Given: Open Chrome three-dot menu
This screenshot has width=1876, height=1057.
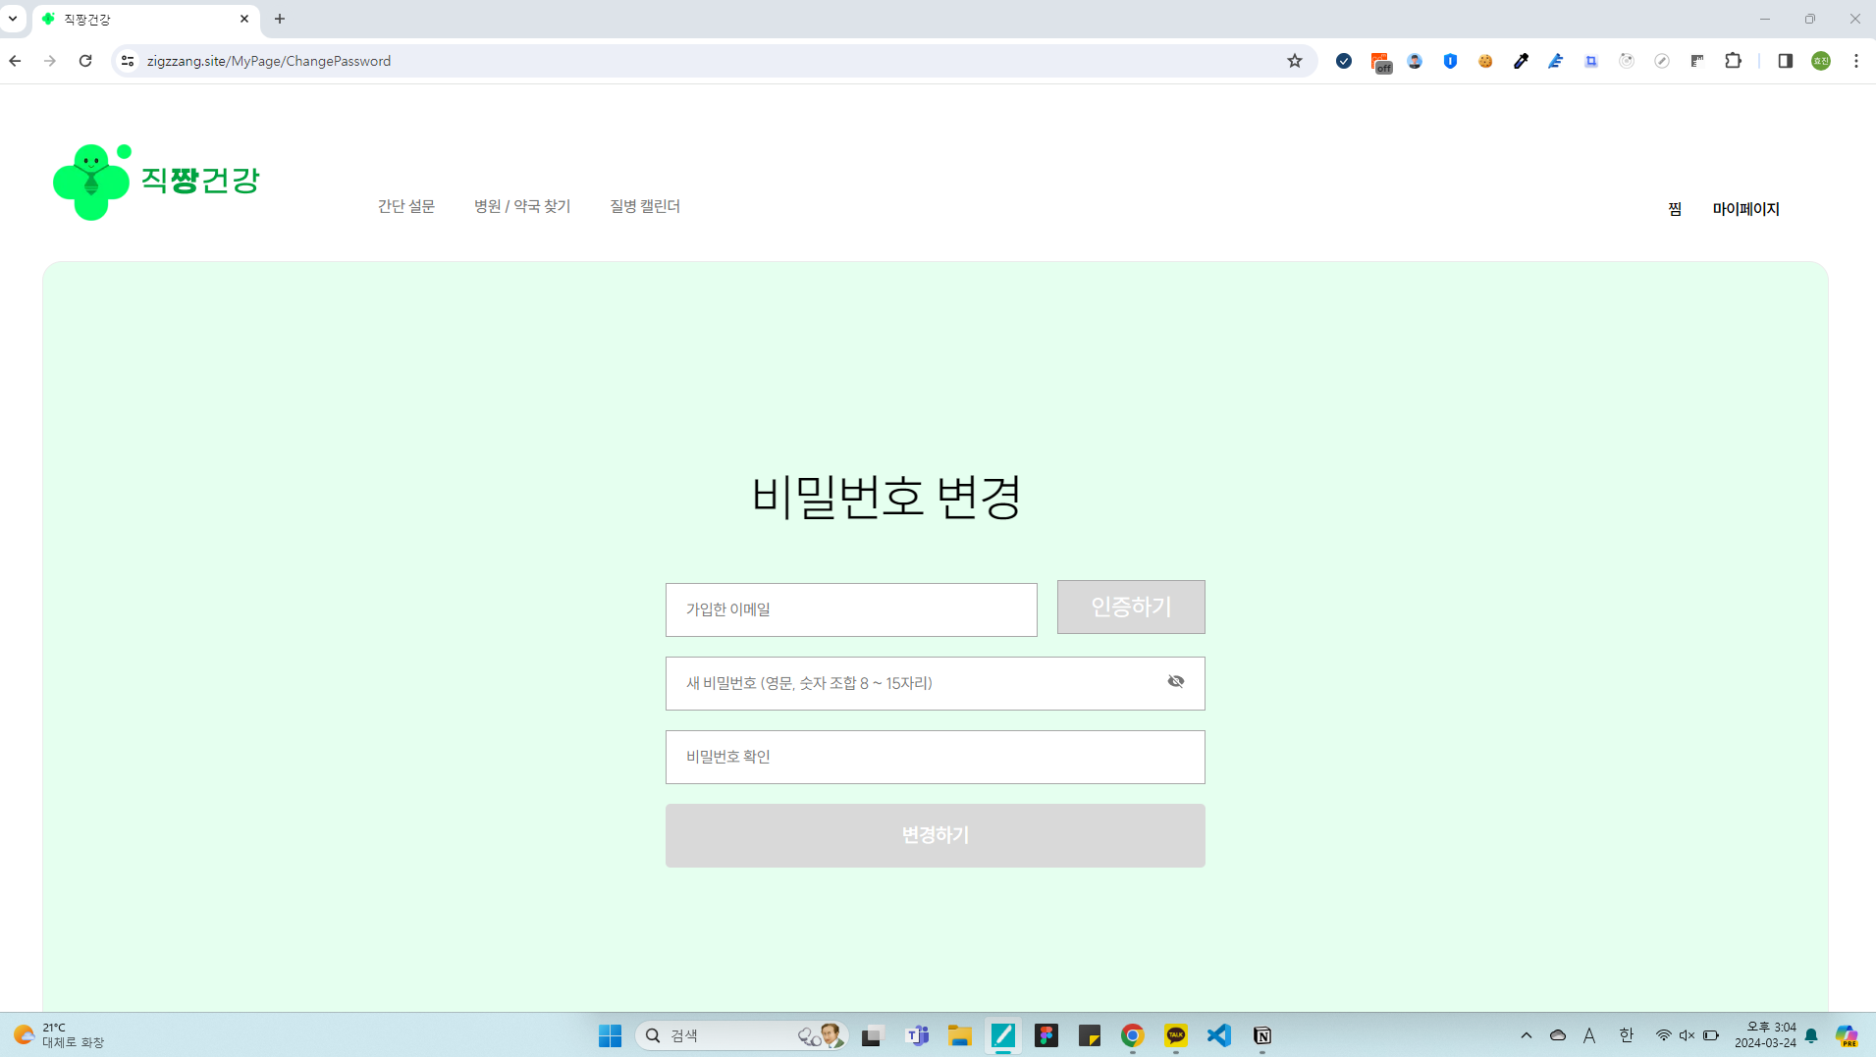Looking at the screenshot, I should [1855, 61].
